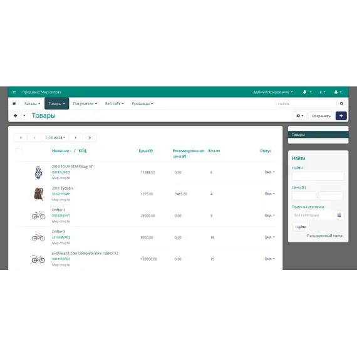Open Evolve SST.2 X9 Complete Bike link
This screenshot has width=357, height=357.
pyautogui.click(x=85, y=253)
